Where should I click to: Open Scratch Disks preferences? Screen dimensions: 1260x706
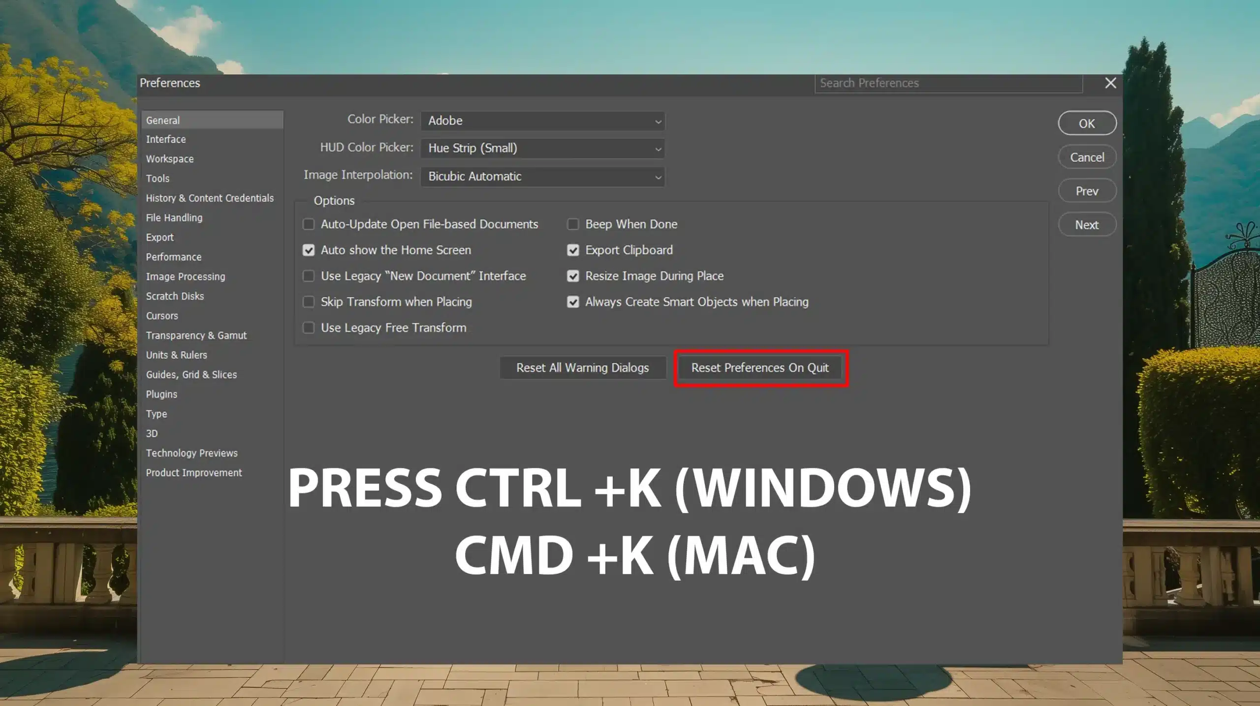point(174,296)
